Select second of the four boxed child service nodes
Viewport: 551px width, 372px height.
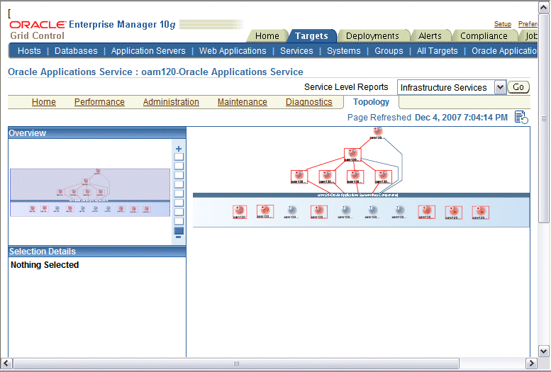[x=327, y=176]
